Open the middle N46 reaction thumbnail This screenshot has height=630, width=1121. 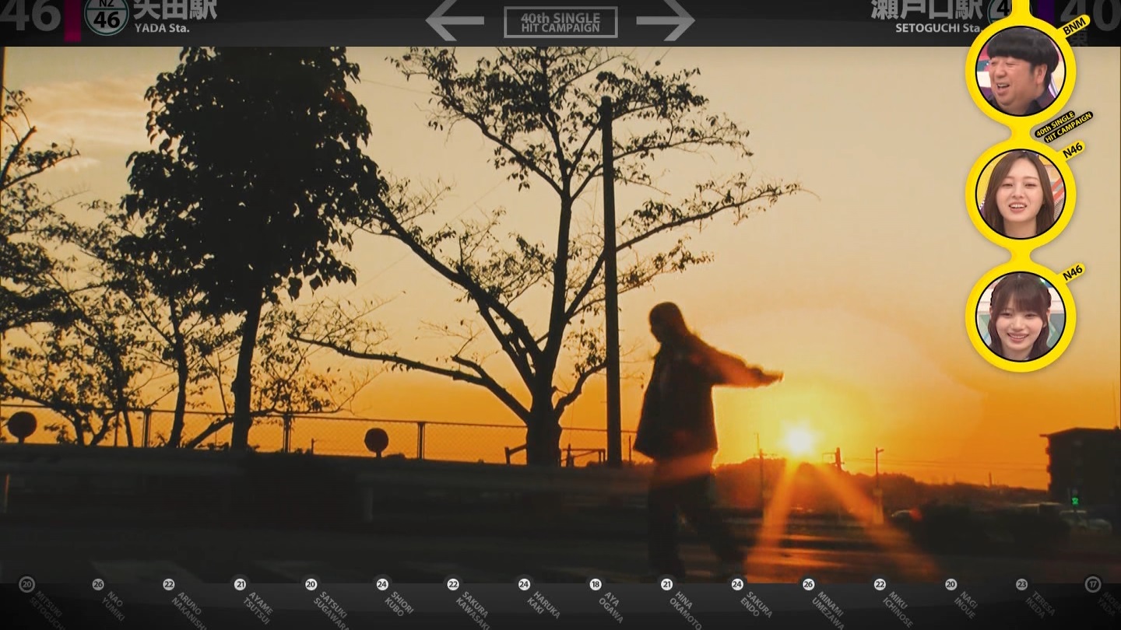coord(1020,194)
